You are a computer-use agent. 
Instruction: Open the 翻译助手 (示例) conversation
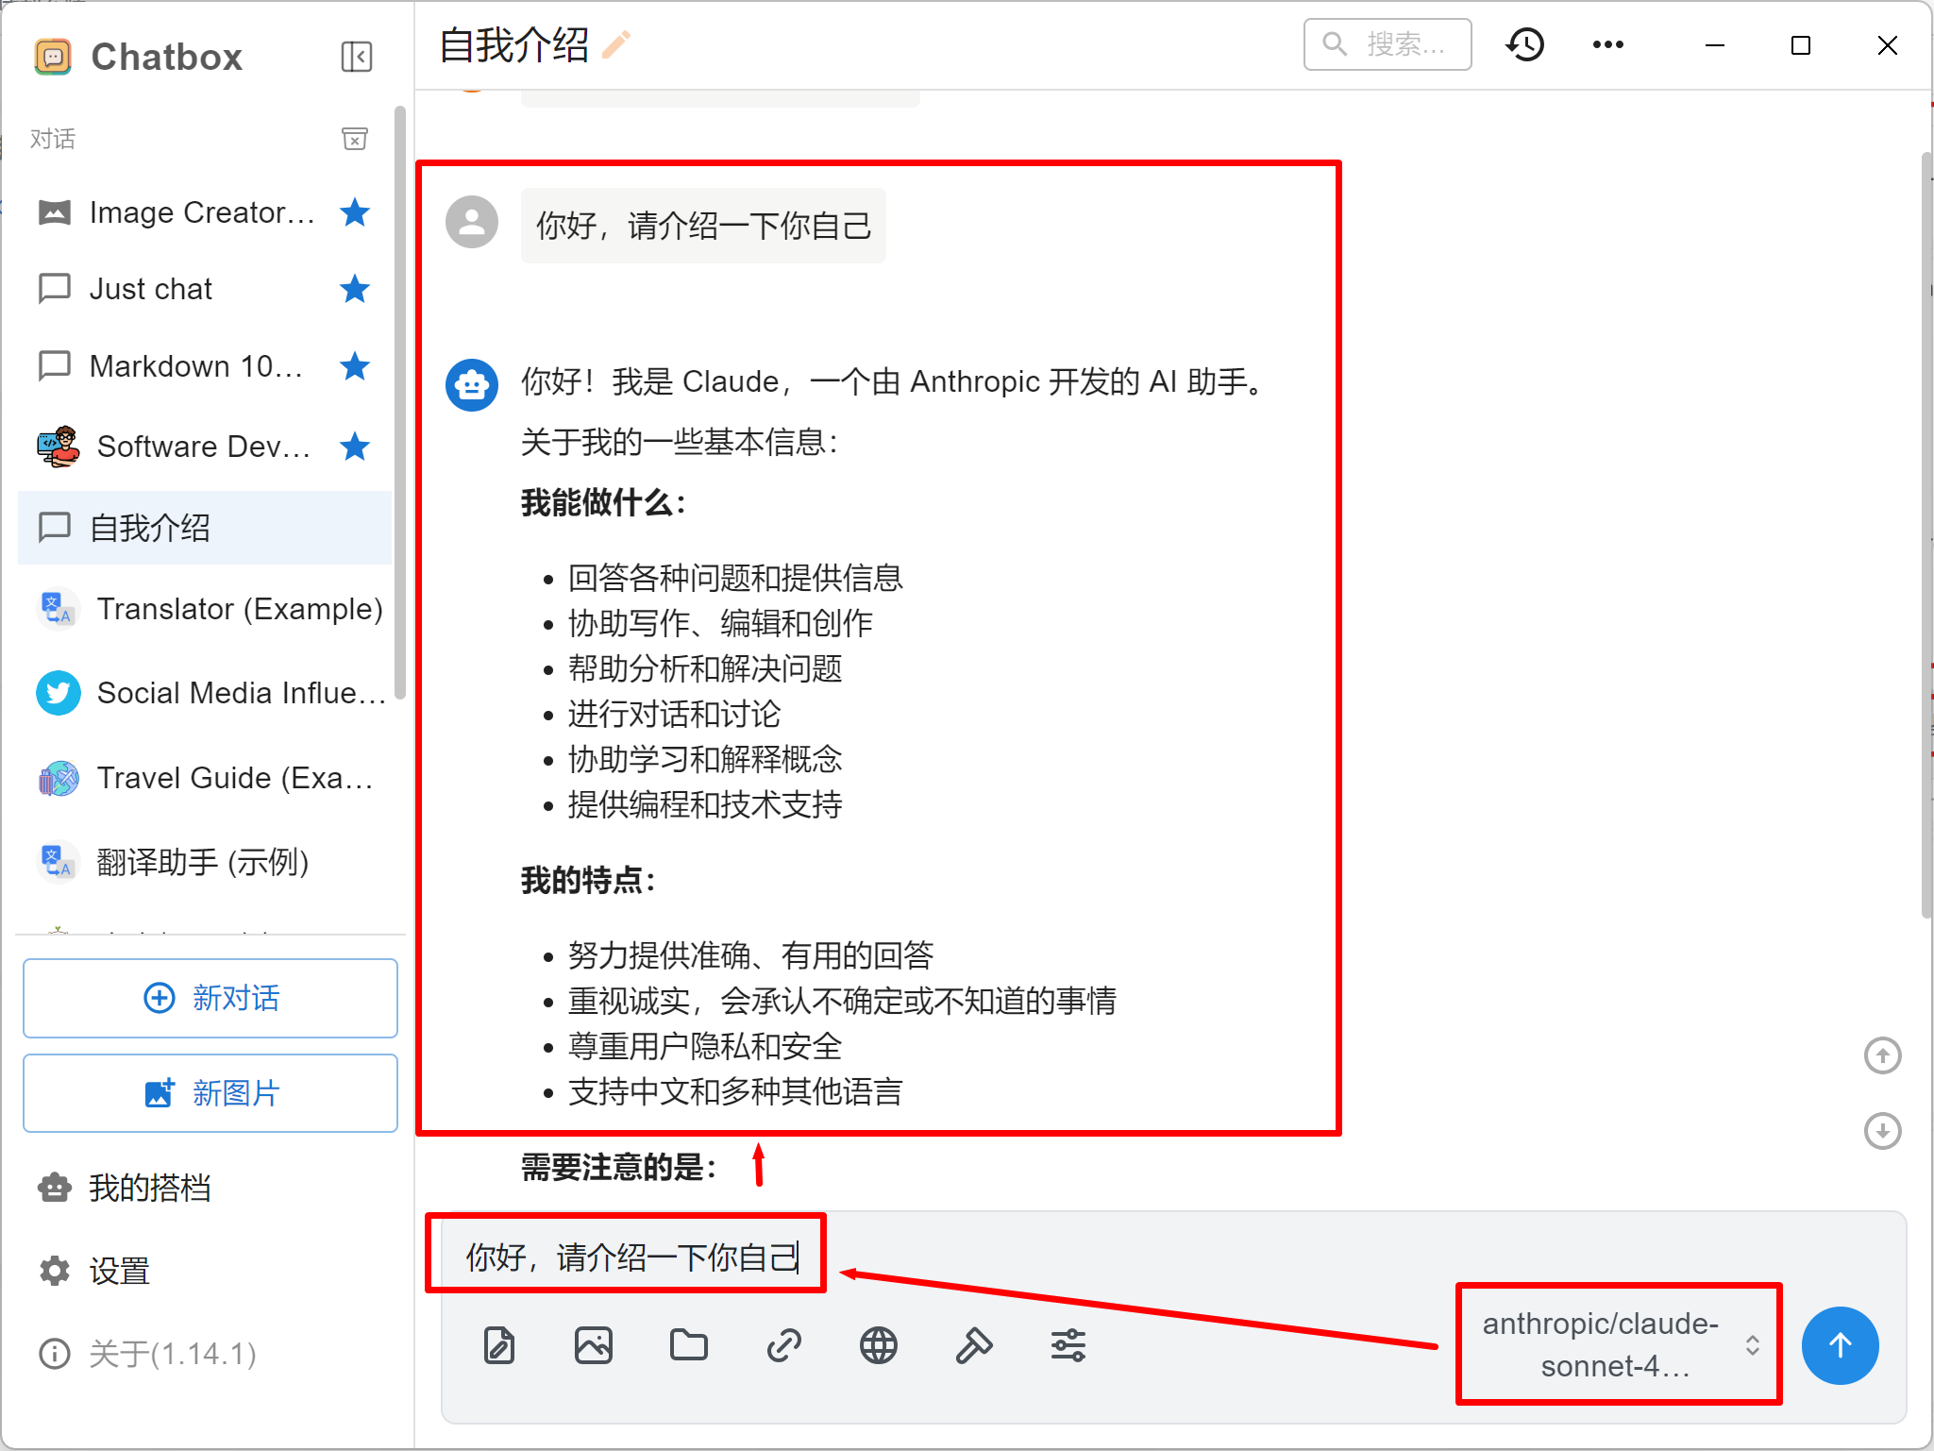[205, 862]
